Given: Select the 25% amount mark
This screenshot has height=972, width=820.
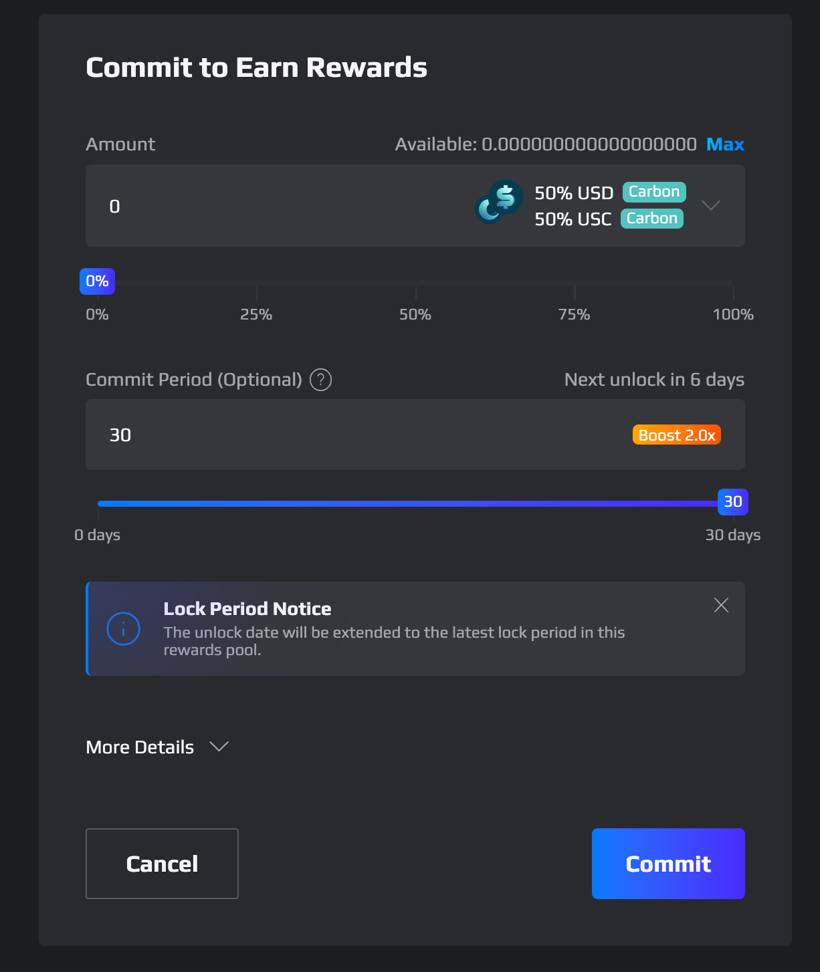Looking at the screenshot, I should tap(256, 314).
